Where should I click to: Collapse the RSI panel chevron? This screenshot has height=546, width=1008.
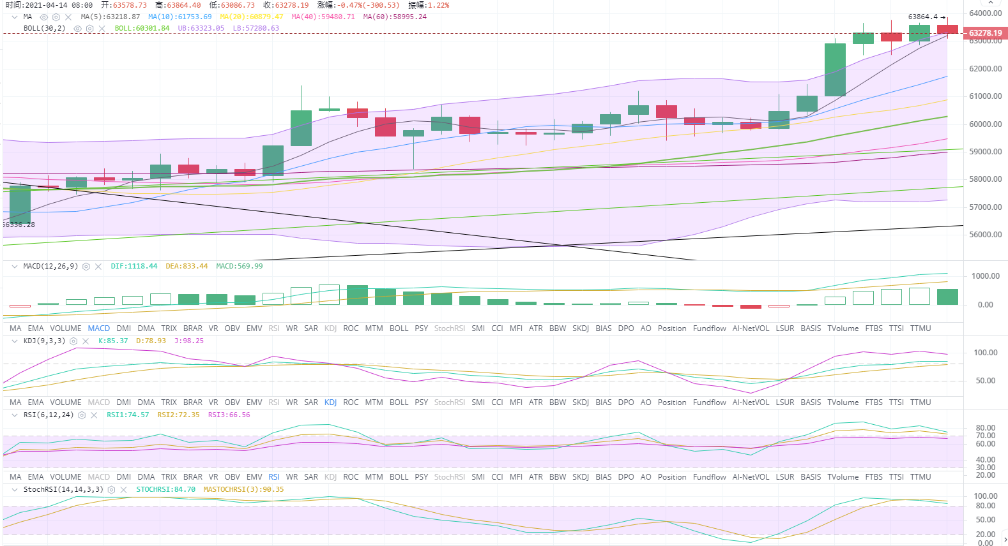click(15, 415)
